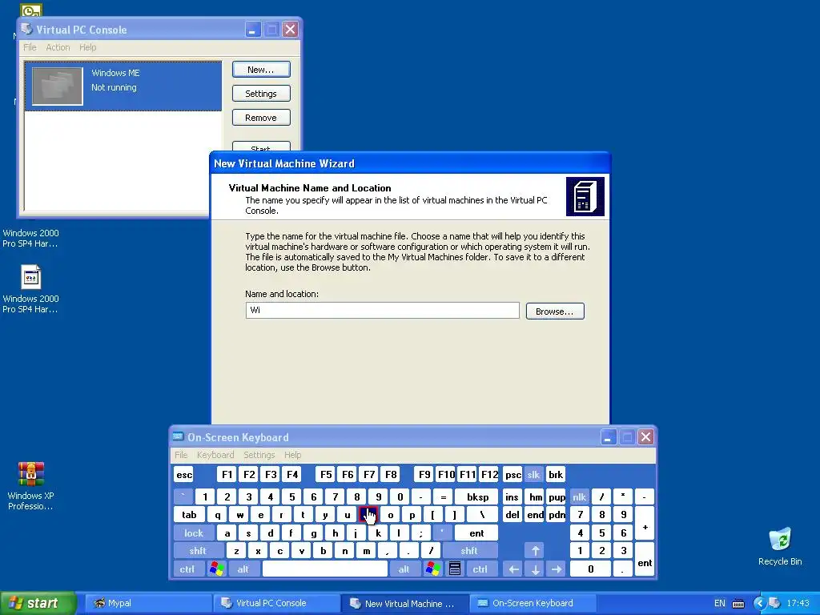Click the Start button on the taskbar
This screenshot has width=820, height=615.
(38, 603)
